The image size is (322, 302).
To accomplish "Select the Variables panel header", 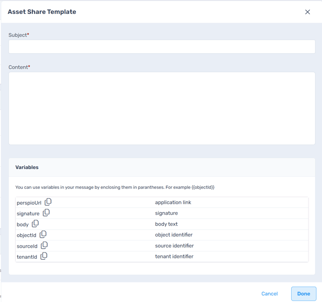I will [x=27, y=168].
